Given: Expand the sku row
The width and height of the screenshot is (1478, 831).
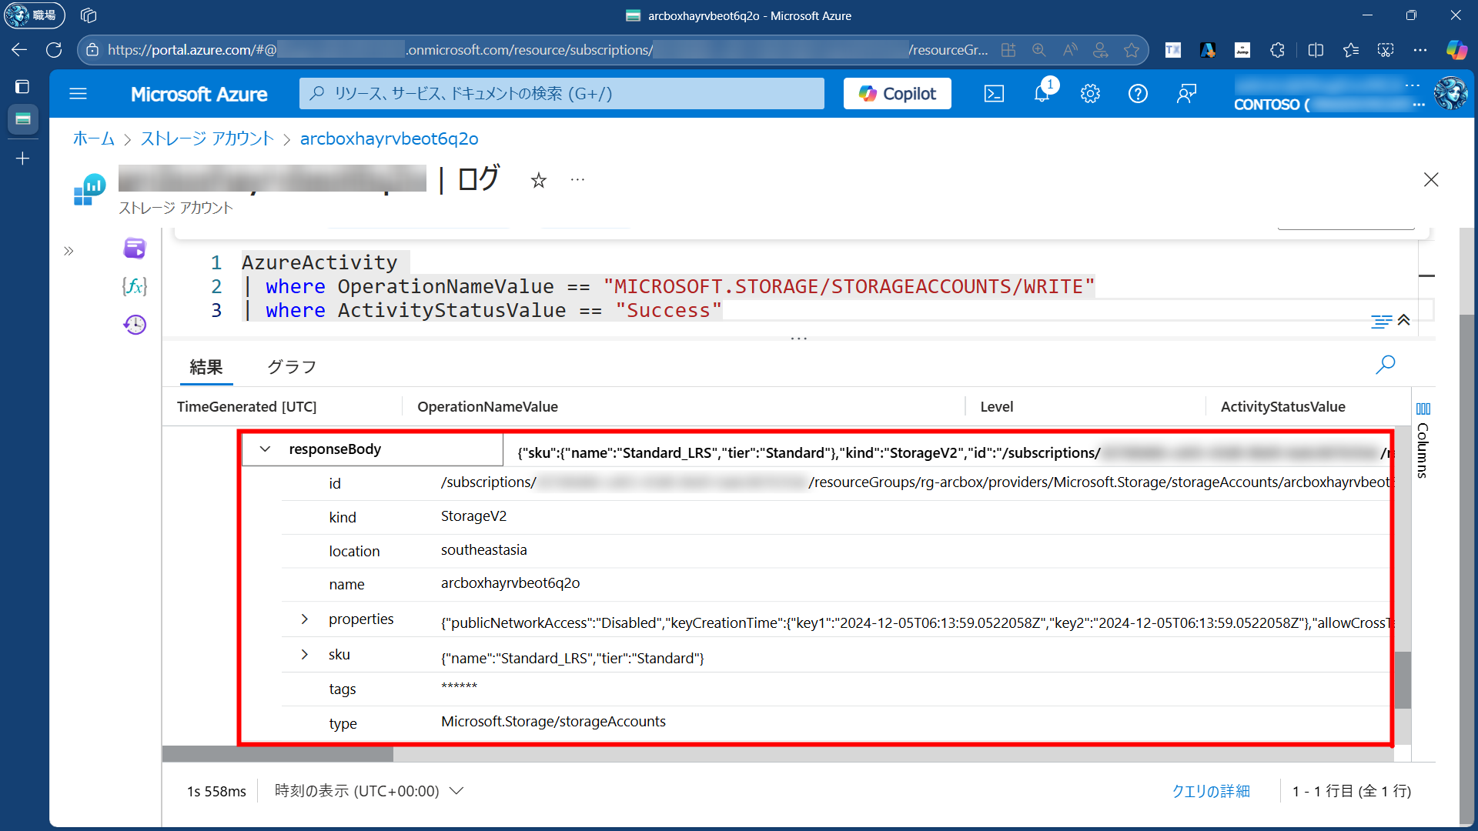Looking at the screenshot, I should tap(305, 655).
